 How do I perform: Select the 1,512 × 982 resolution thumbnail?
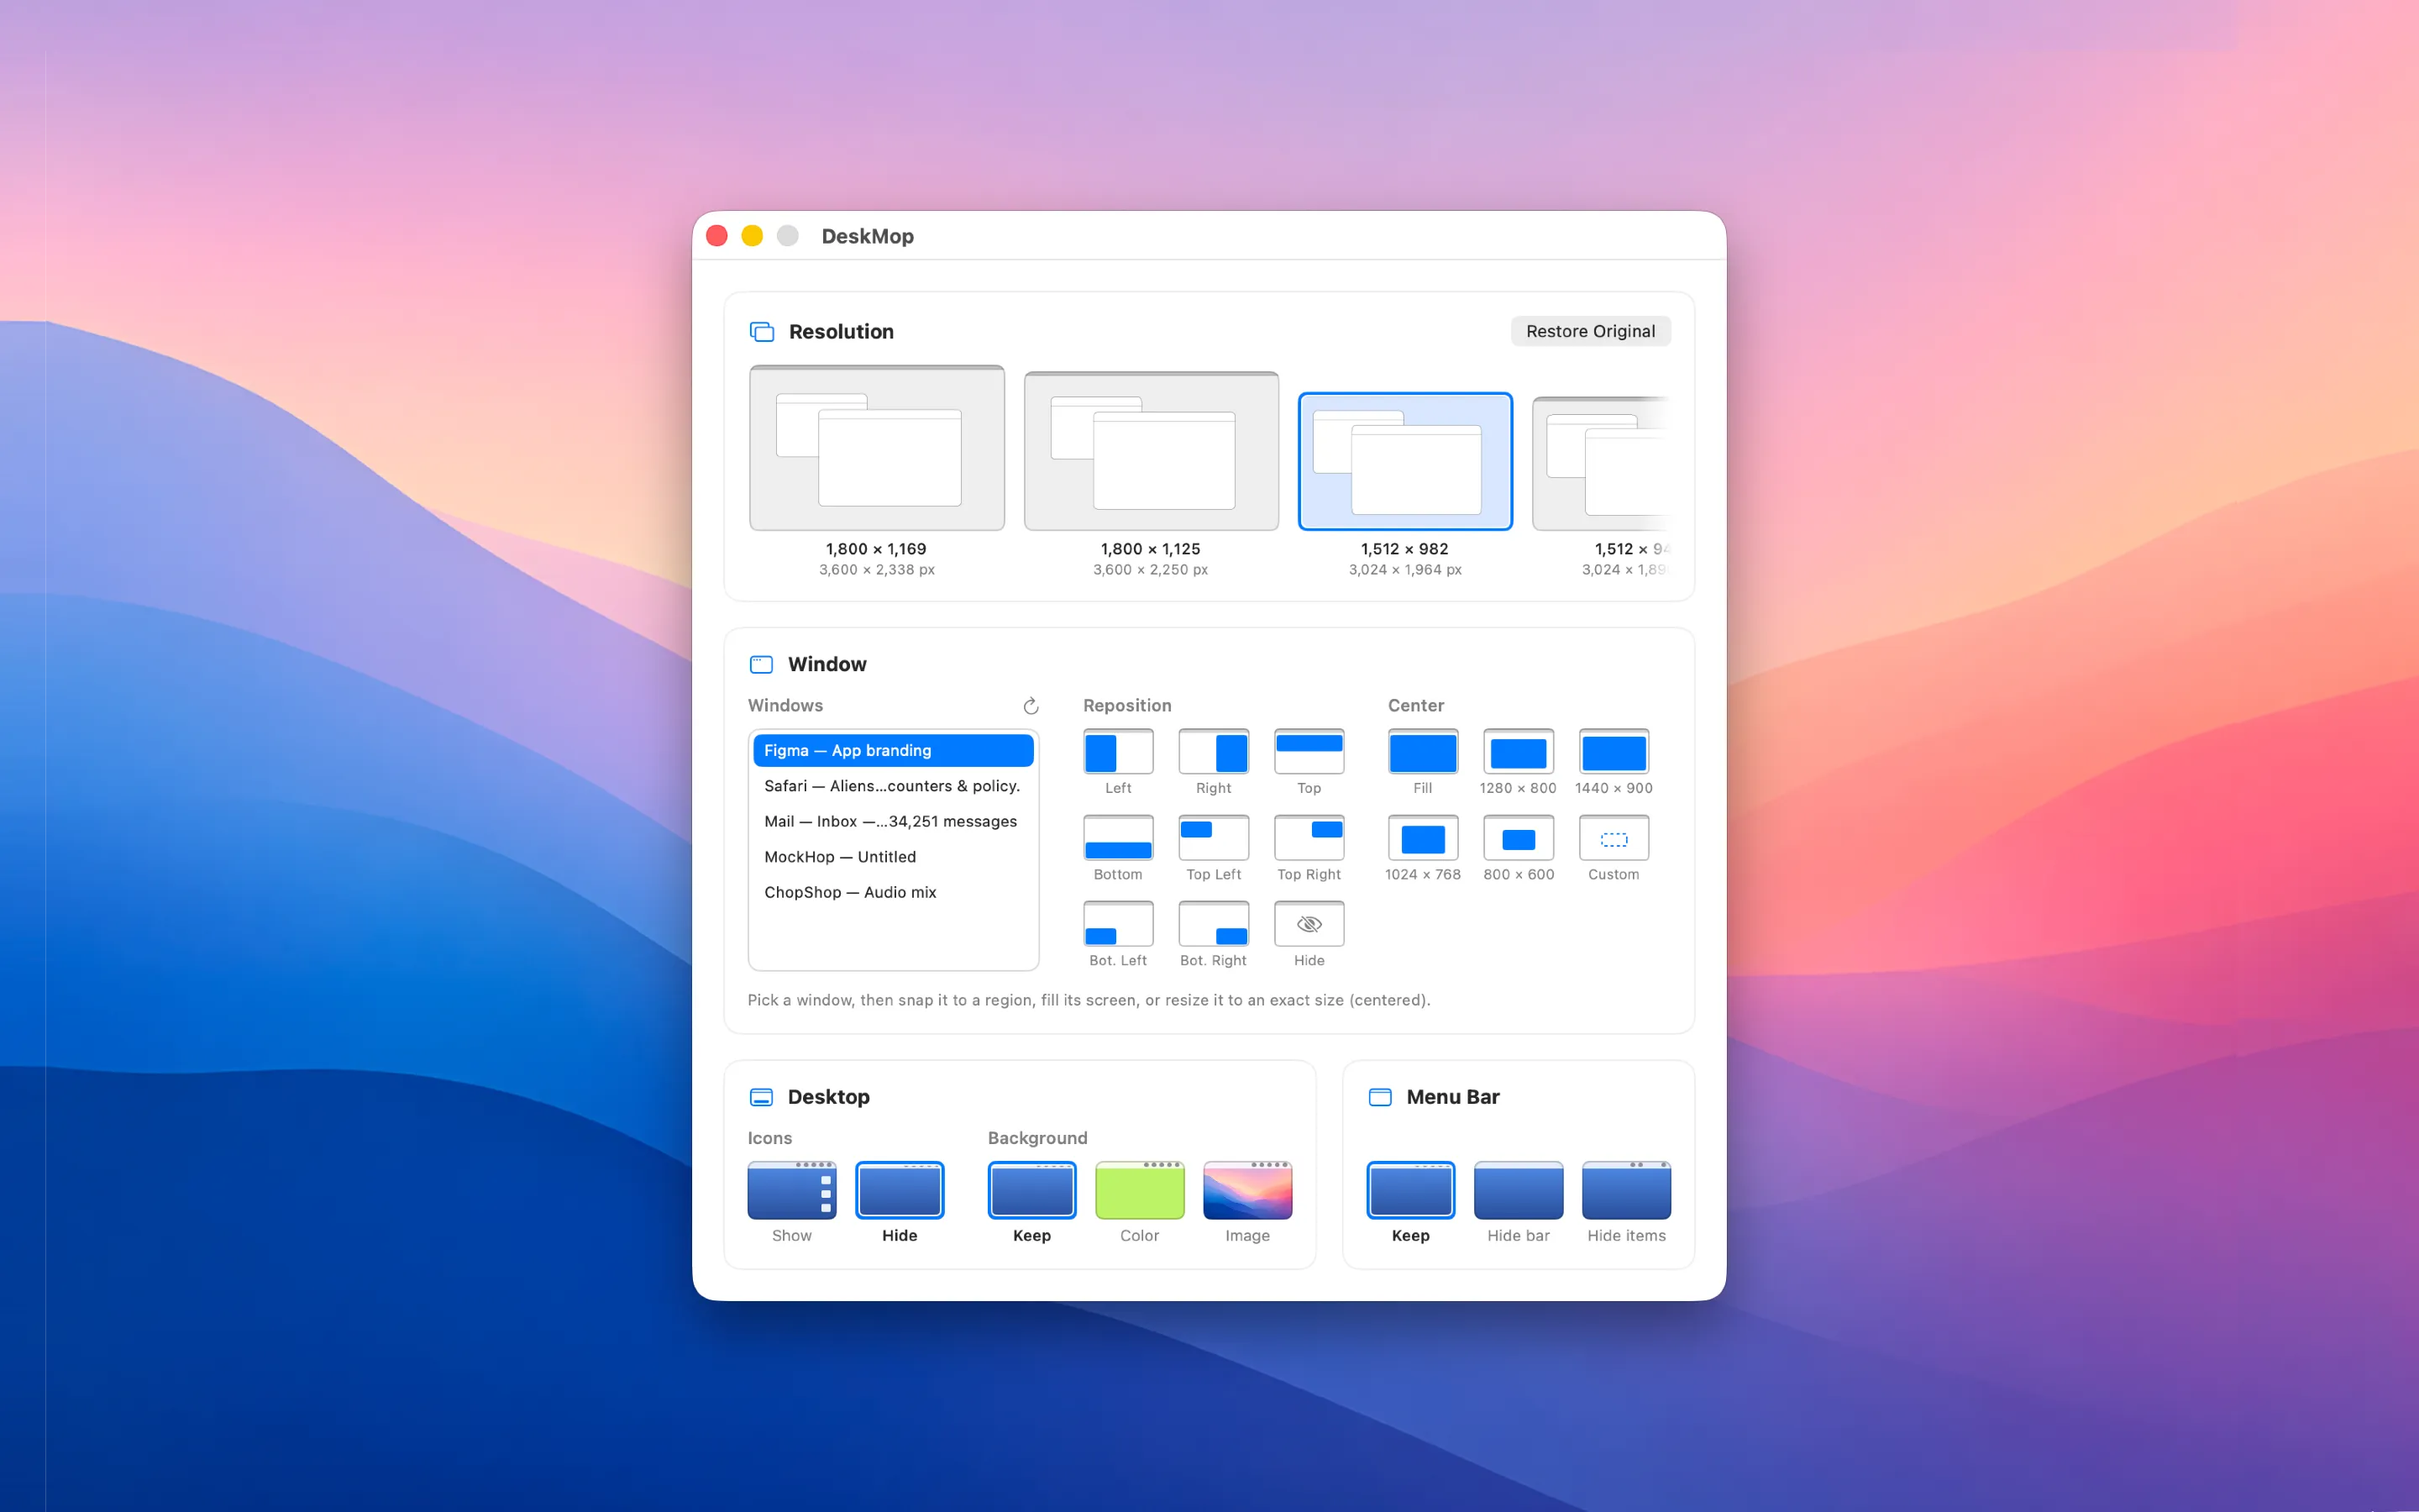(x=1404, y=462)
